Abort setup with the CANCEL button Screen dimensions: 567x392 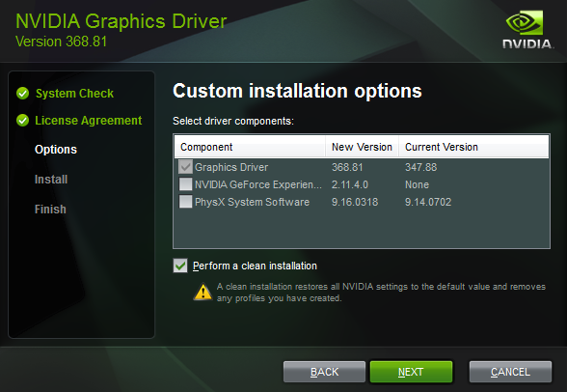[511, 372]
